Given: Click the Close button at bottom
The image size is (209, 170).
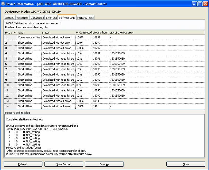Looking at the screenshot, I should [186, 164].
